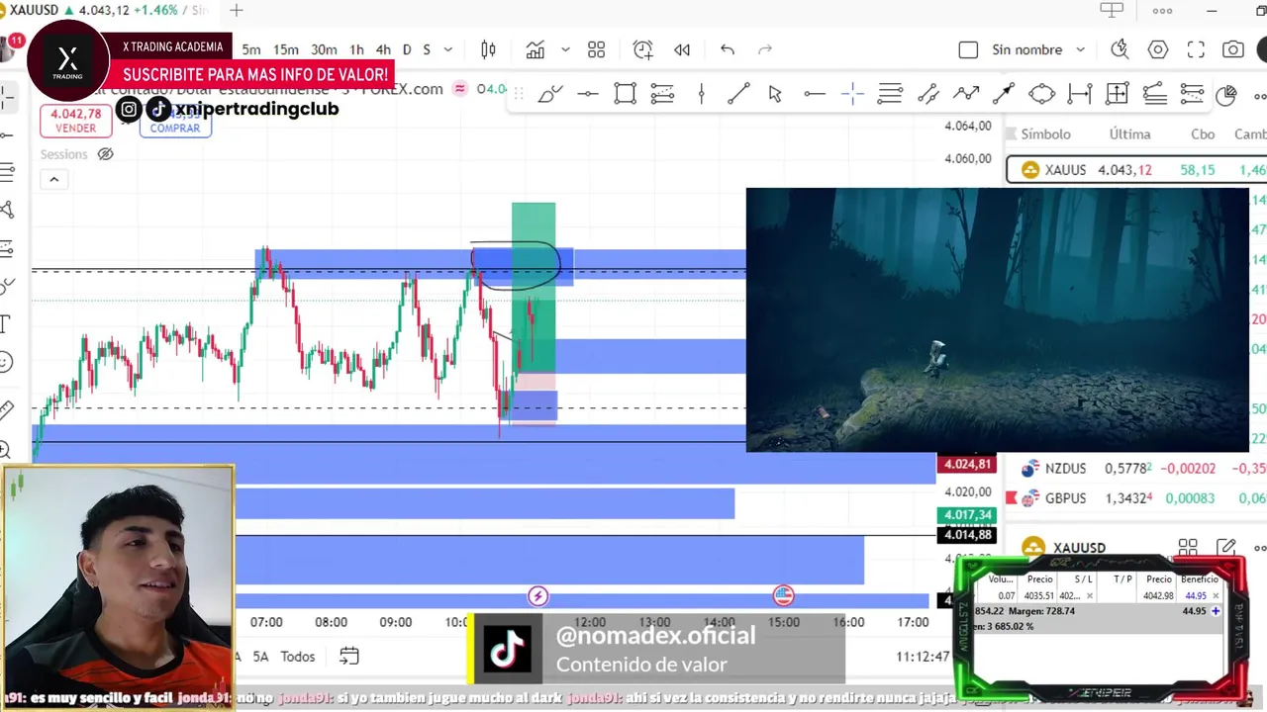Open more drawing tools three-dots menu

[1259, 95]
